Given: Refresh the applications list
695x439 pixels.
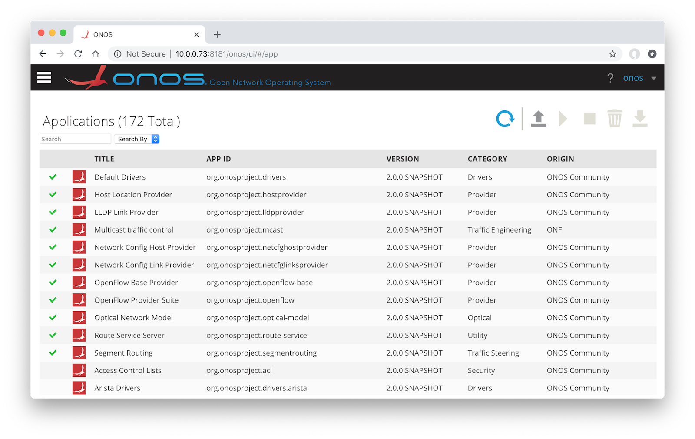Looking at the screenshot, I should [505, 119].
